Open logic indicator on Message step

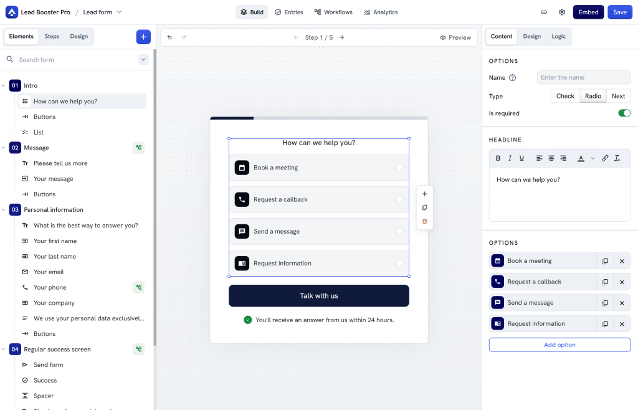(x=138, y=148)
